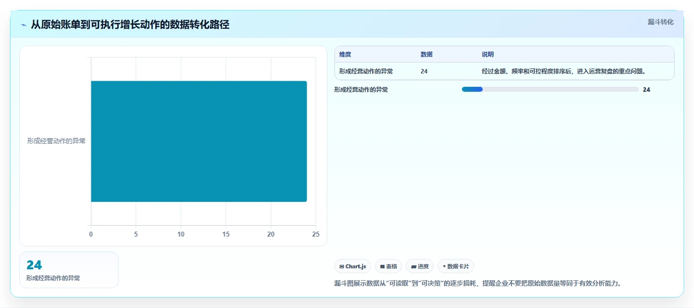Click the 数据 column header

[x=427, y=55]
